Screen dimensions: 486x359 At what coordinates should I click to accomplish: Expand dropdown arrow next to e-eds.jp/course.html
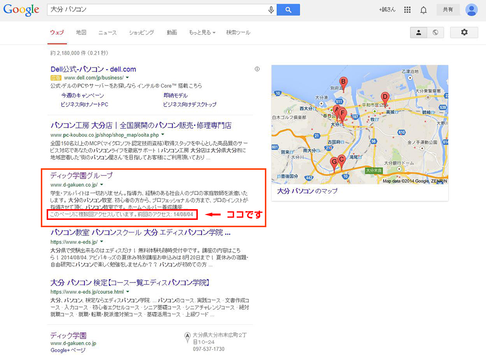tap(128, 292)
